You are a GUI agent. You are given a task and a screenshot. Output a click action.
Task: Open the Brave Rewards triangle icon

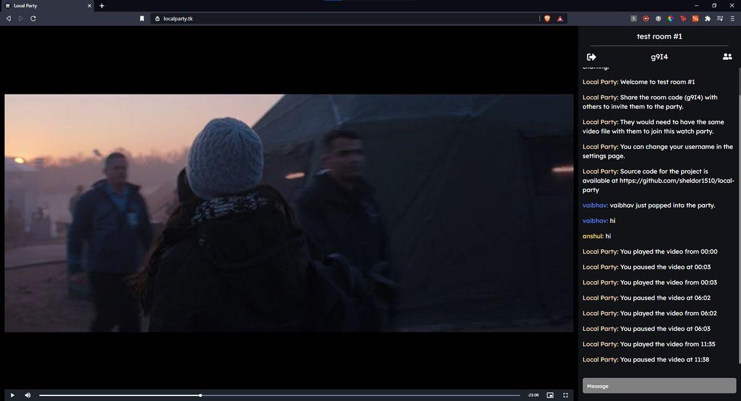[x=560, y=19]
